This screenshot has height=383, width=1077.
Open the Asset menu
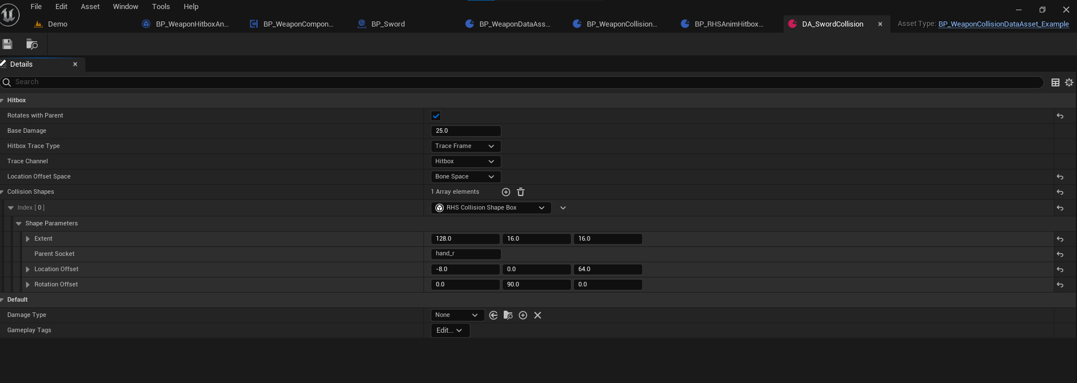click(90, 7)
